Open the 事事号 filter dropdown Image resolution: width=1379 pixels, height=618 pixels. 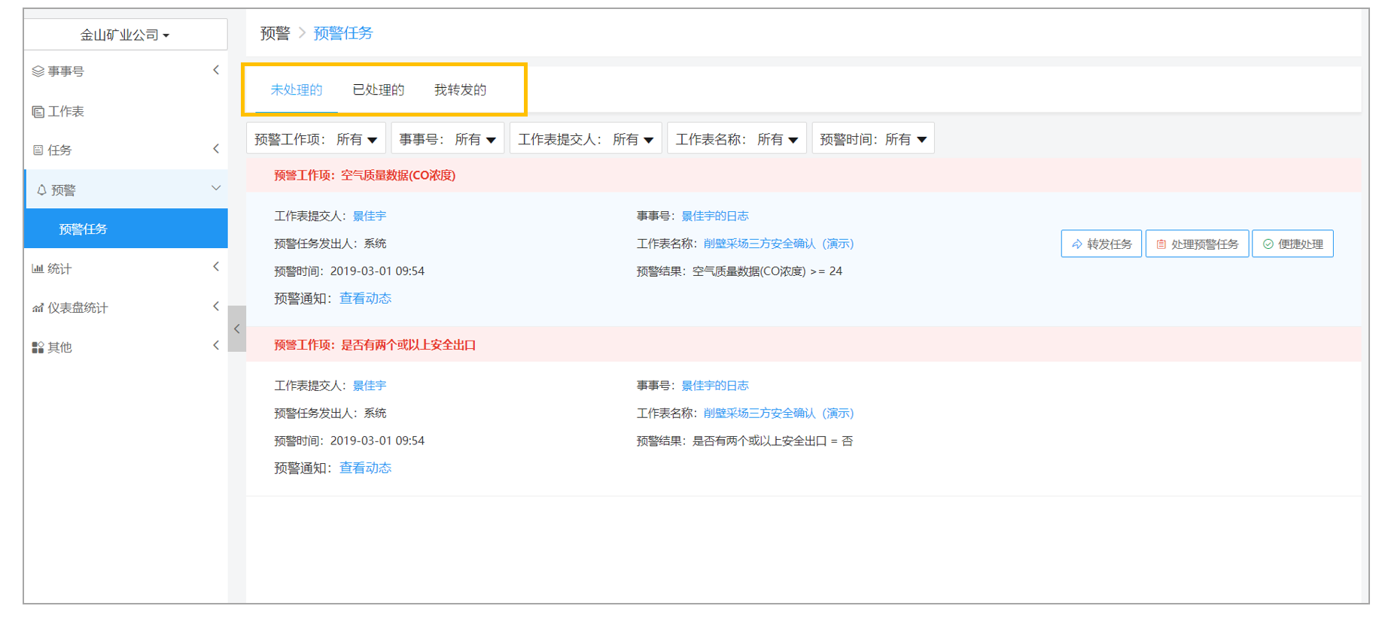click(x=448, y=139)
